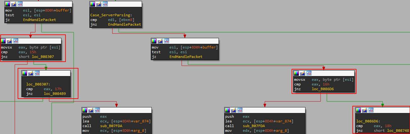Click the pencil edit icon on Case_ServerParsing block
The image size is (410, 134).
tap(99, 4)
